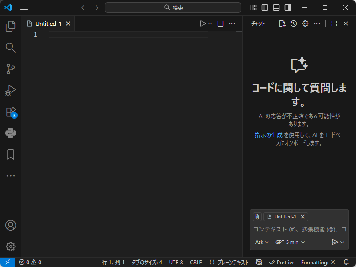Toggle the secondary side bar visibility
Screen dimensions: 356x267
[x=288, y=8]
